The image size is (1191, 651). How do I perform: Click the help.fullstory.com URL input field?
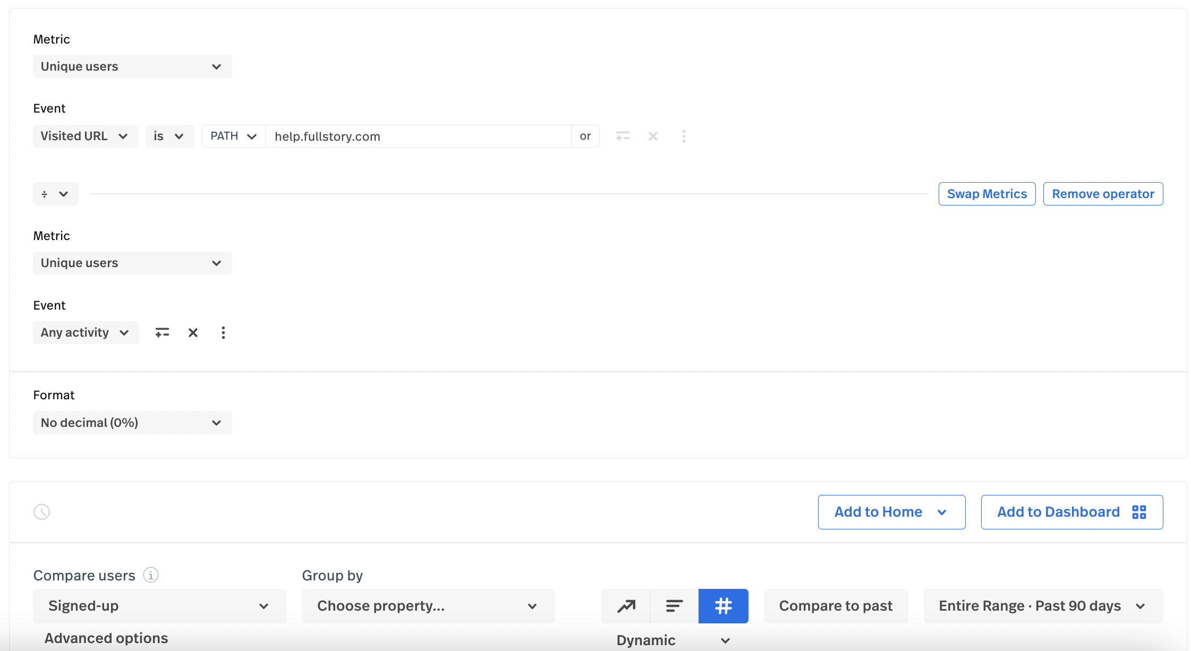(x=418, y=136)
